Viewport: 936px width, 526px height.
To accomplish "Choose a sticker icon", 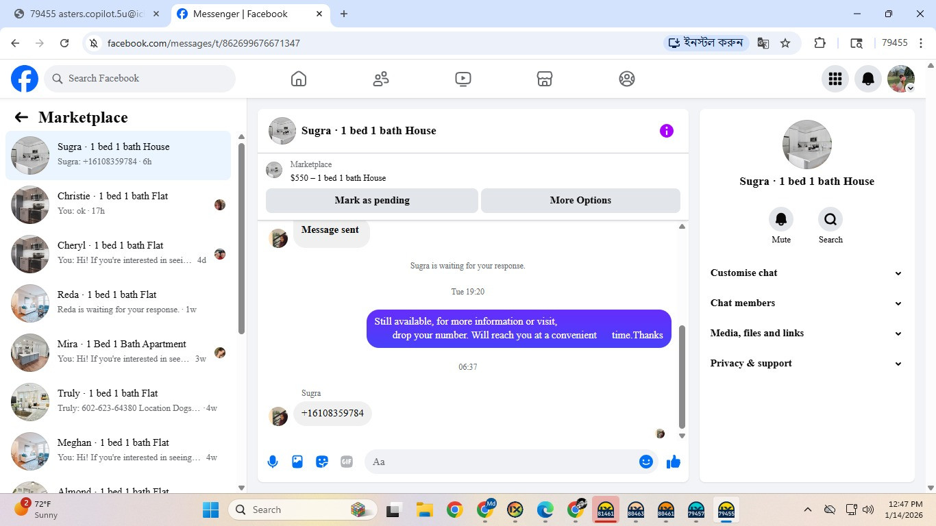I will click(x=322, y=462).
